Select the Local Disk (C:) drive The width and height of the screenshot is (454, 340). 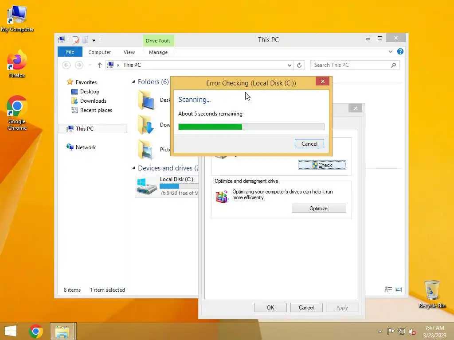tap(167, 186)
